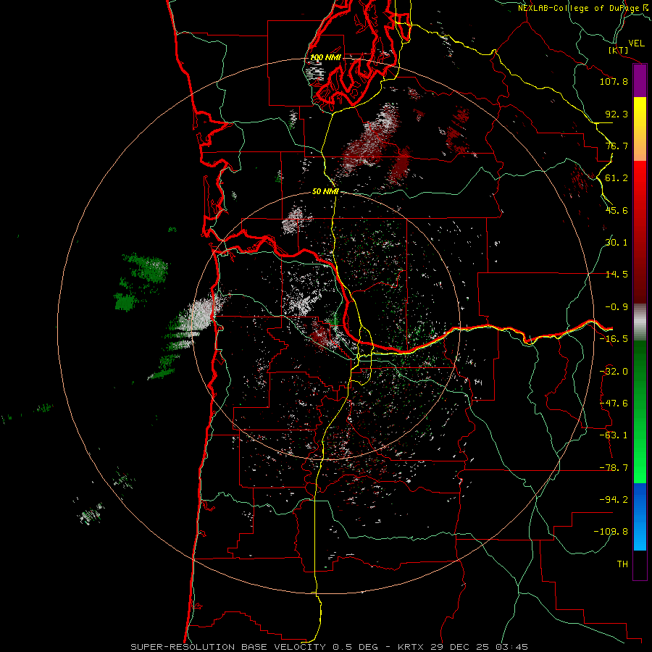652x652 pixels.
Task: Click the 92.3 velocity scale value
Action: coord(617,114)
